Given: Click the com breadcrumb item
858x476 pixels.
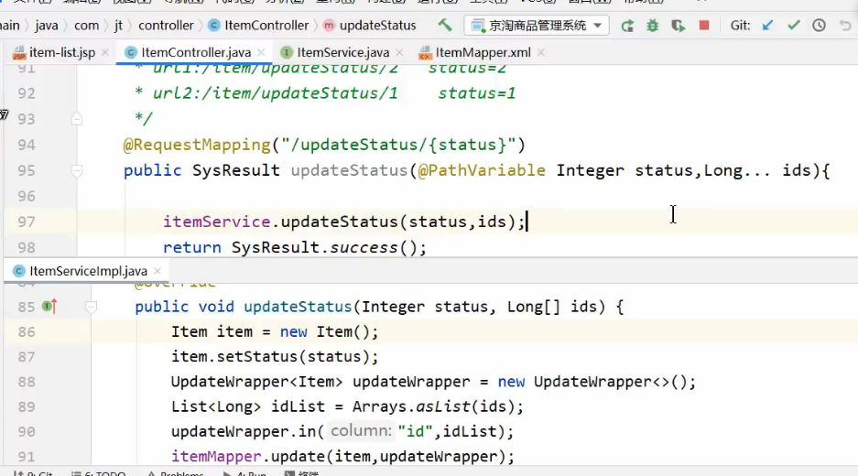Looking at the screenshot, I should click(86, 25).
